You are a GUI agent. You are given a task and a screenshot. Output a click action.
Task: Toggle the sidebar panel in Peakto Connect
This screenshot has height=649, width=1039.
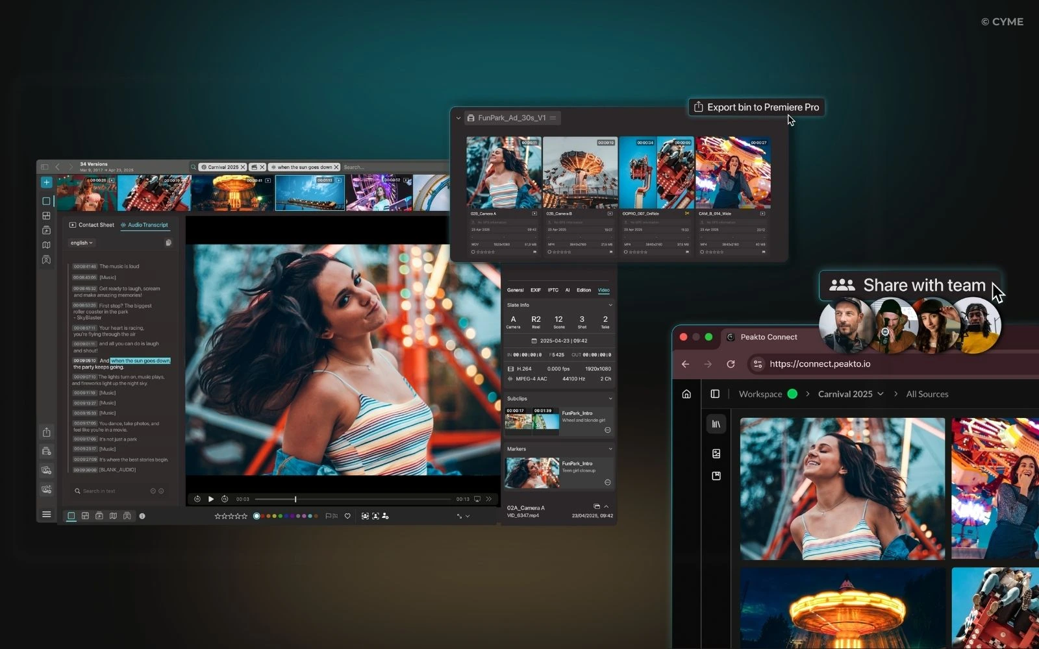pos(715,394)
